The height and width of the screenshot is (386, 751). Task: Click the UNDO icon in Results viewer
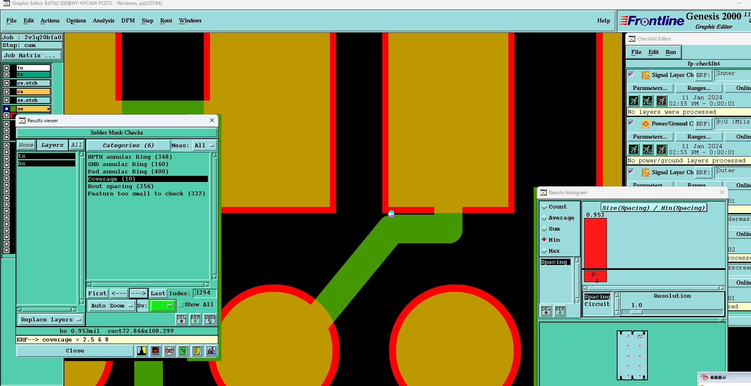[210, 319]
